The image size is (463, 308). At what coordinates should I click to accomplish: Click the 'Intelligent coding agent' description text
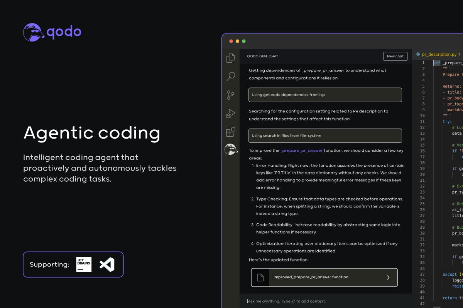click(100, 168)
